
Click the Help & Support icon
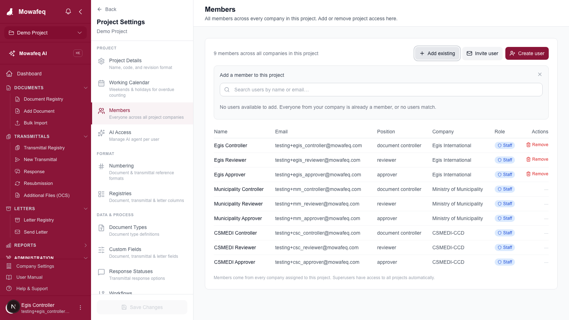pos(9,288)
